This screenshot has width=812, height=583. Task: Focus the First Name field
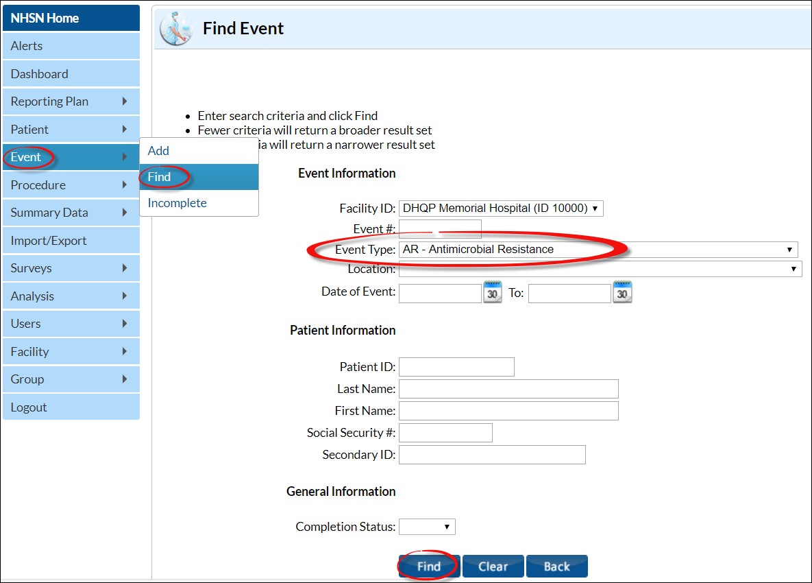pyautogui.click(x=508, y=411)
